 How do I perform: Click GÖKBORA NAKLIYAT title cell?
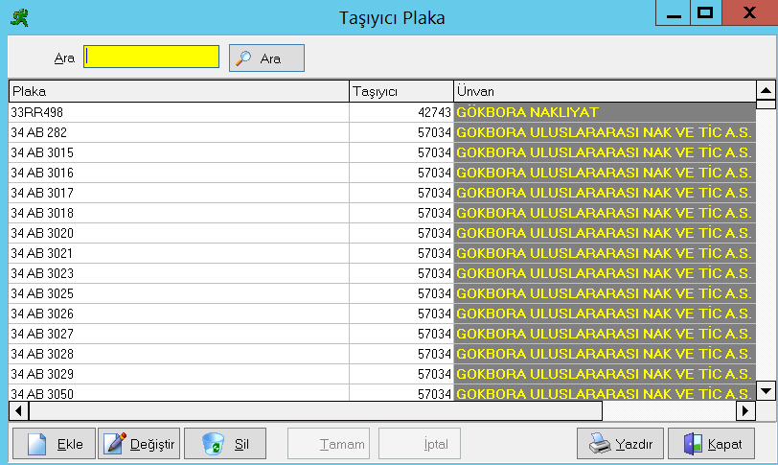click(605, 112)
